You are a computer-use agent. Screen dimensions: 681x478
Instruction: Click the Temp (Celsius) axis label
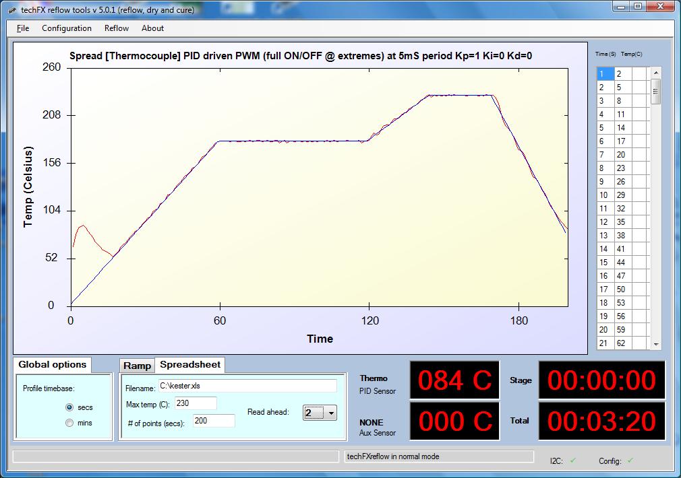tap(28, 187)
